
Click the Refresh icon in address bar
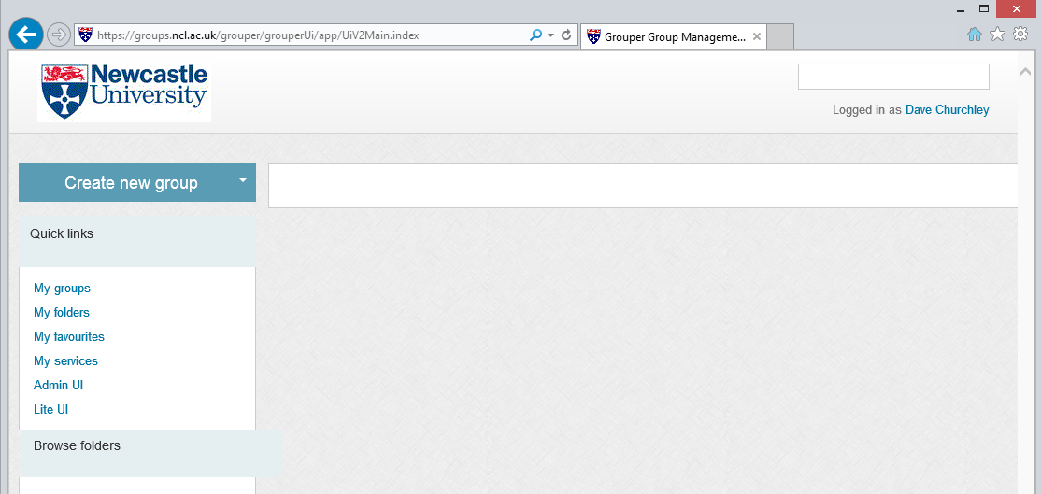pos(566,35)
